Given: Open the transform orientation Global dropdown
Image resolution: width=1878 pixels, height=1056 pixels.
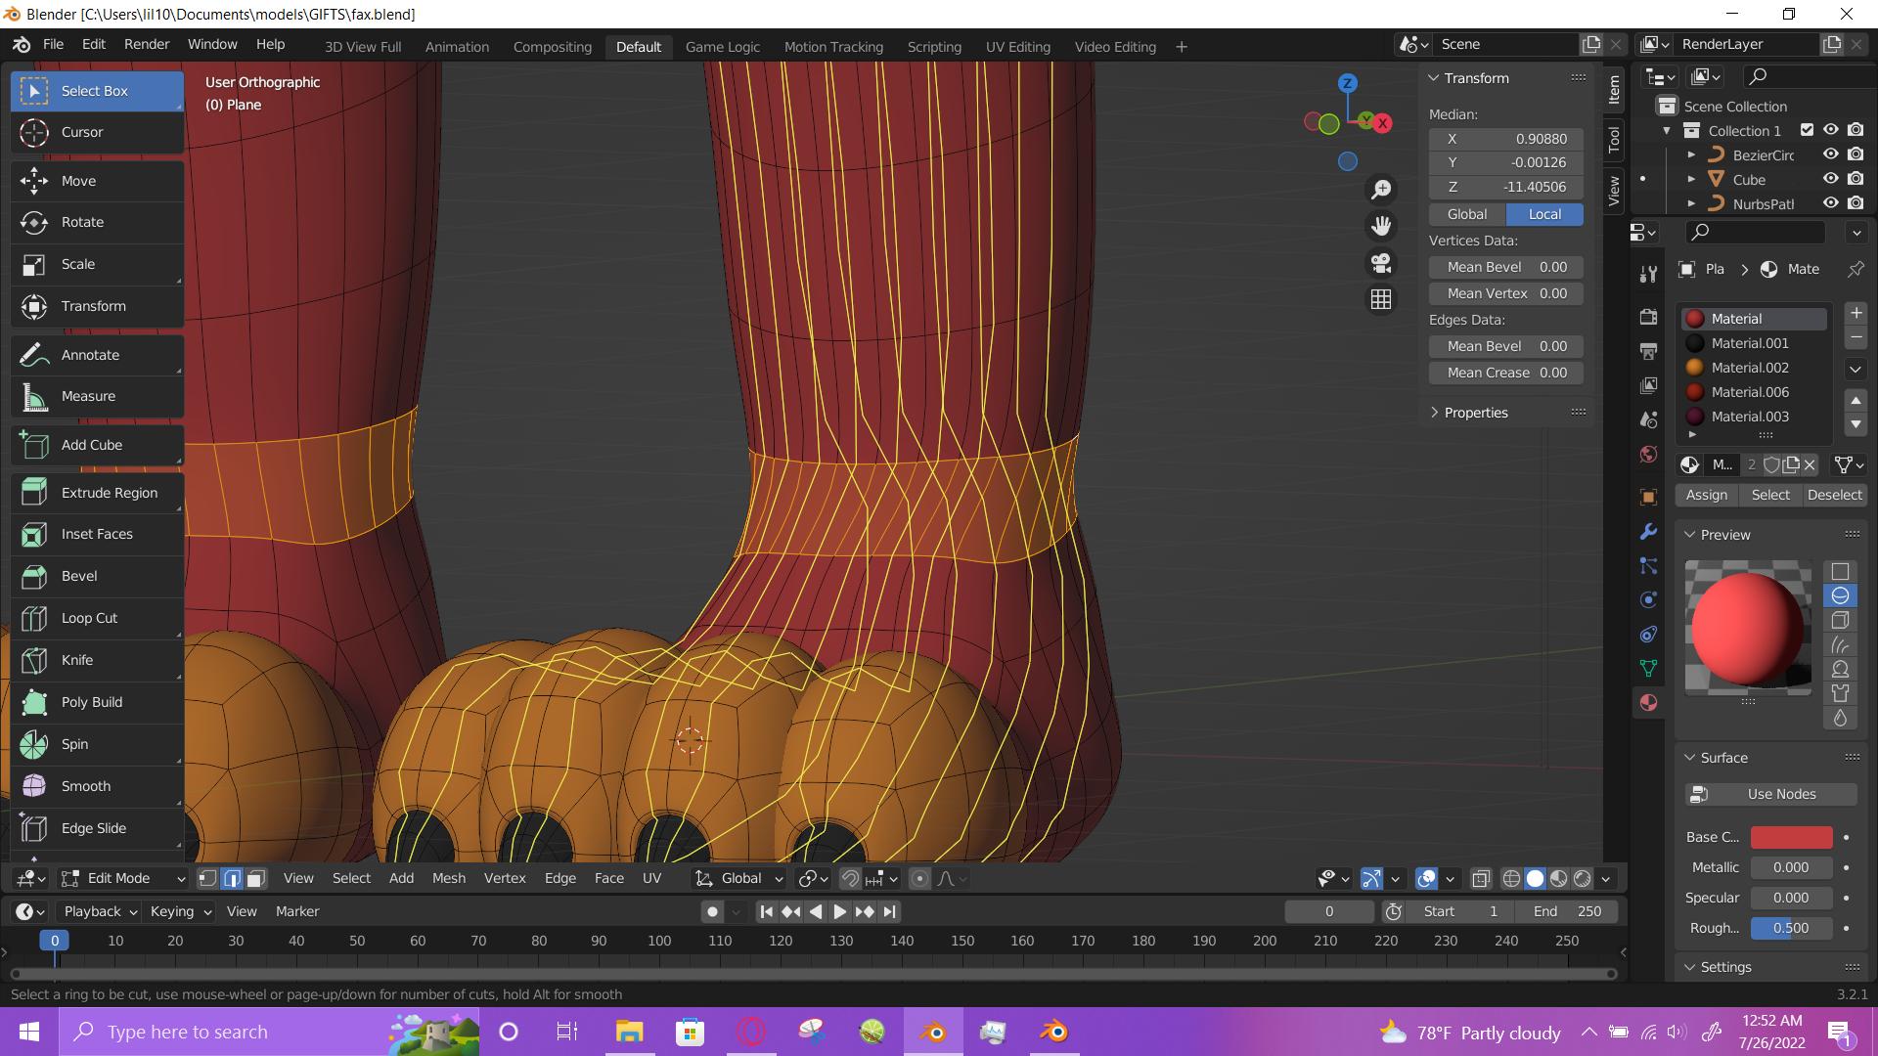Looking at the screenshot, I should pyautogui.click(x=738, y=878).
